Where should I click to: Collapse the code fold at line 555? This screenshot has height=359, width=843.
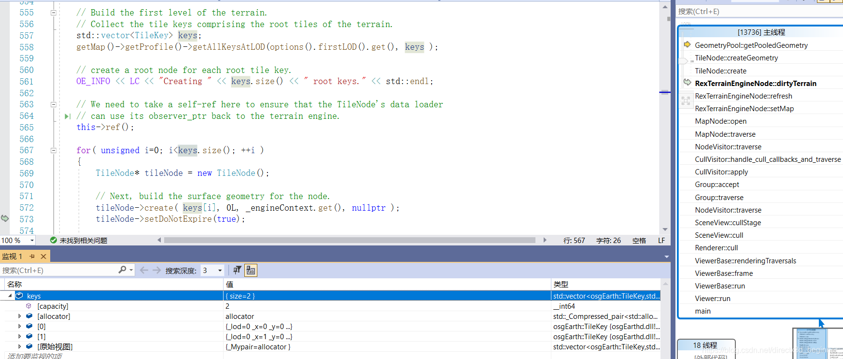[x=54, y=13]
